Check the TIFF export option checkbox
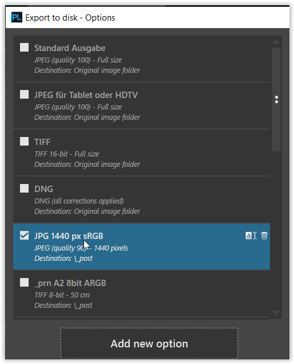This screenshot has height=364, width=294. (x=25, y=142)
